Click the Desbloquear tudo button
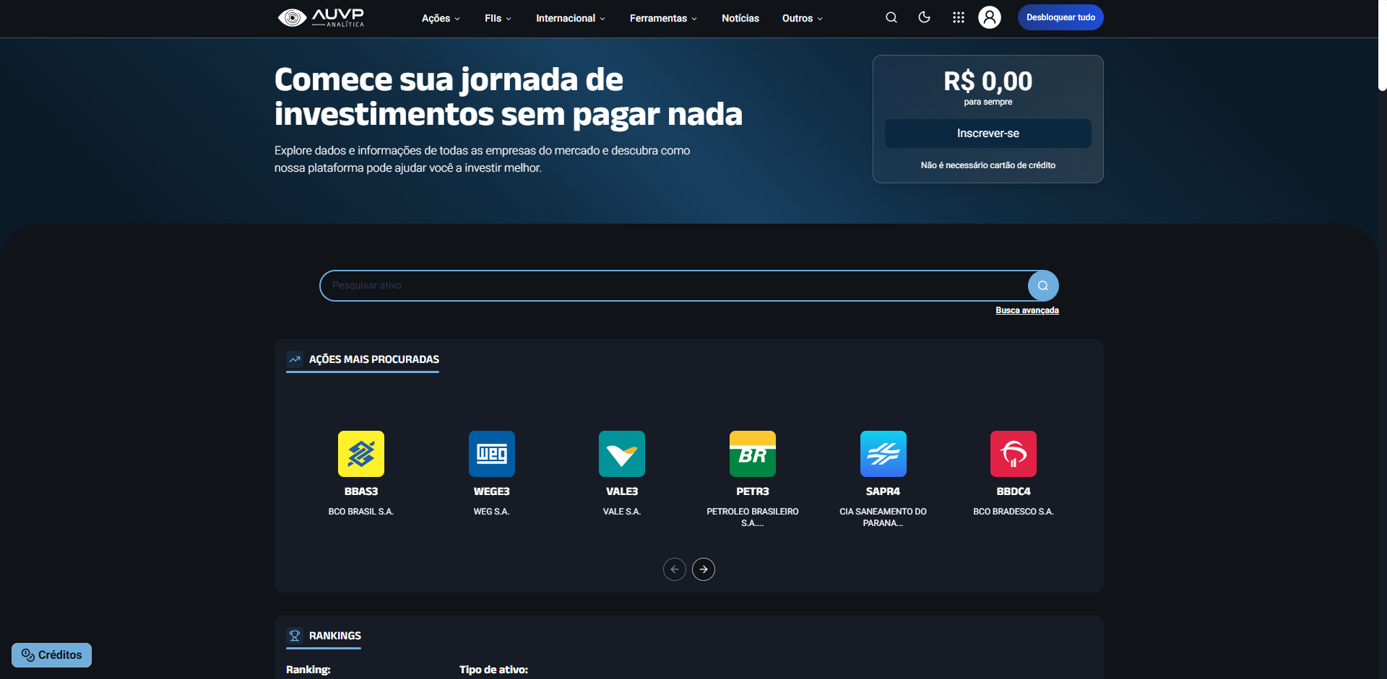Viewport: 1387px width, 679px height. click(x=1060, y=17)
